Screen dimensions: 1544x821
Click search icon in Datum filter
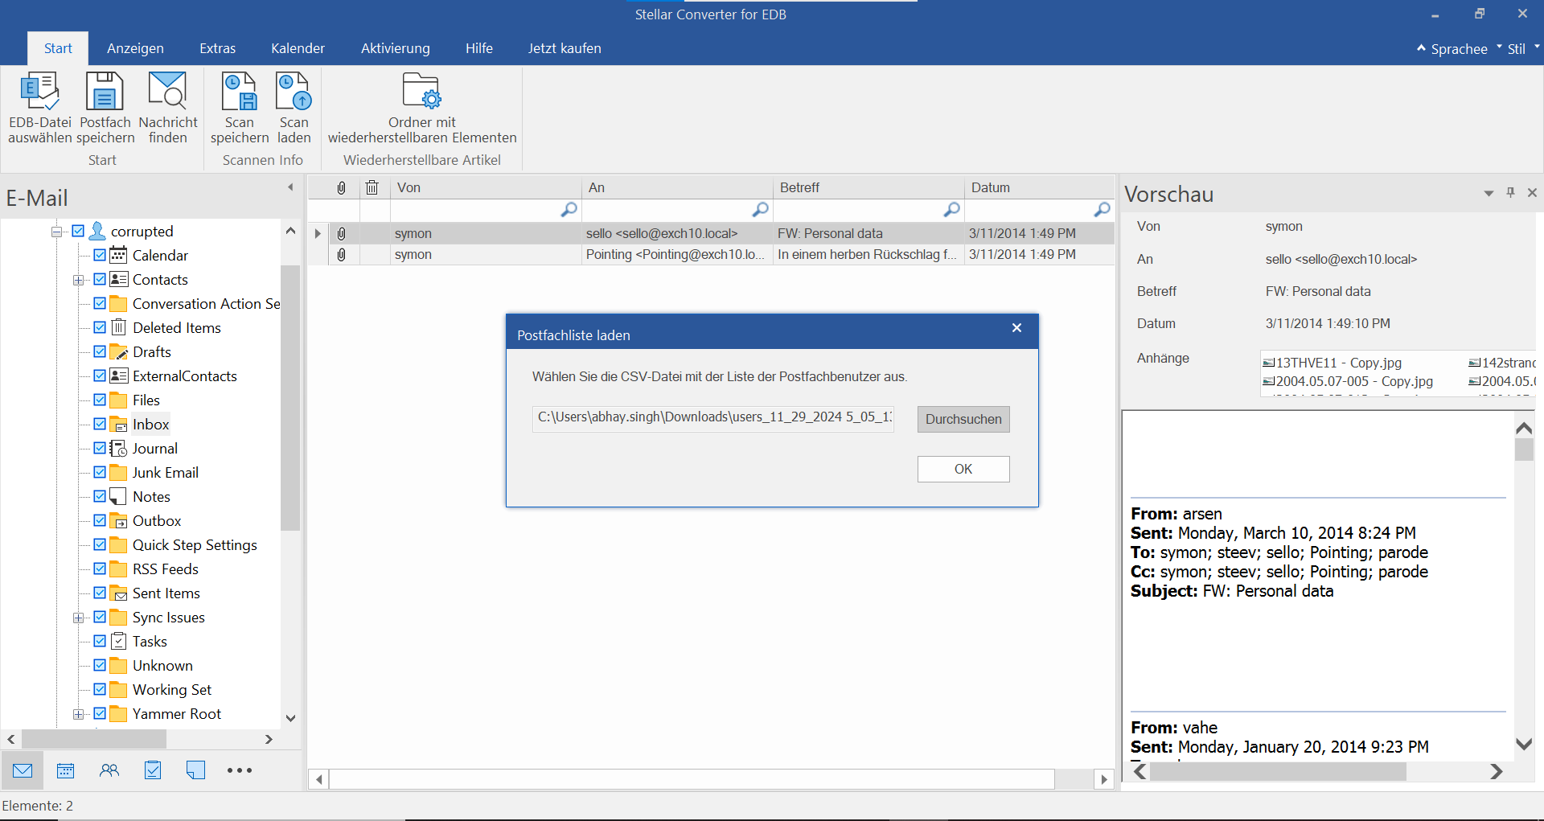1102,210
